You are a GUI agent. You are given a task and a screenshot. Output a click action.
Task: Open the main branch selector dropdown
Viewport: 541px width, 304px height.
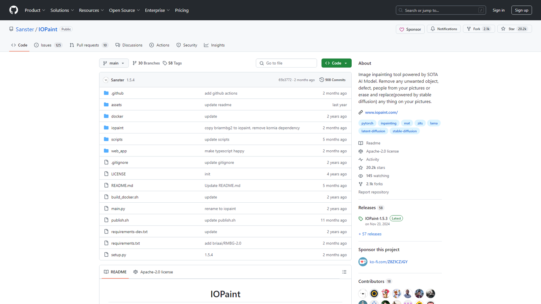114,63
